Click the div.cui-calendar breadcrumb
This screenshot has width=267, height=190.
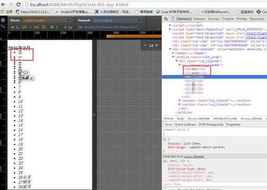tap(199, 119)
